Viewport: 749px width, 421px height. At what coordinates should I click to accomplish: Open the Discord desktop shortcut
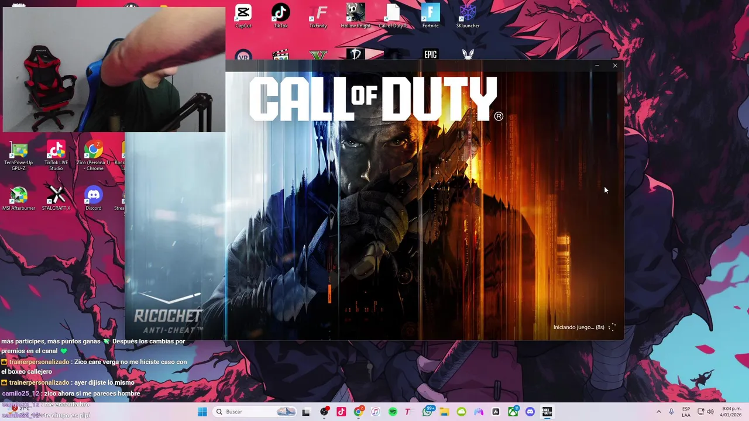(x=94, y=199)
